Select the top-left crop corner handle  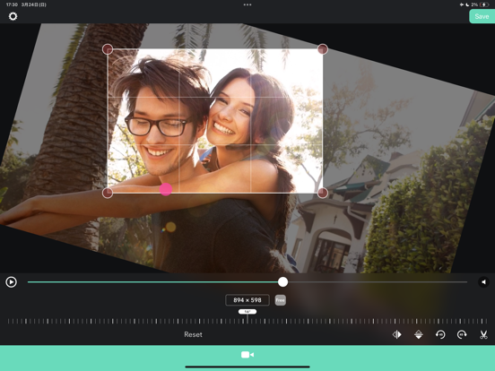point(108,49)
